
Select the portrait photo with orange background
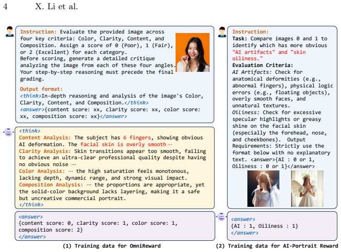[193, 52]
